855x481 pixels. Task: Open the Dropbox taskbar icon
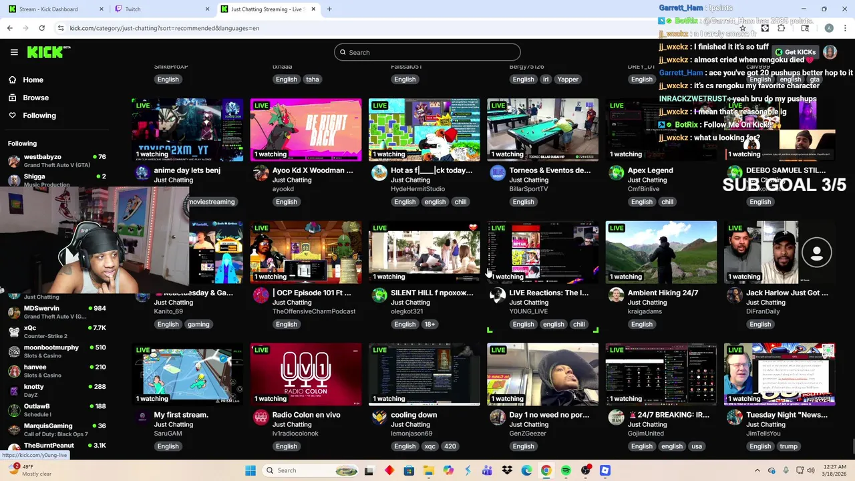pos(507,470)
